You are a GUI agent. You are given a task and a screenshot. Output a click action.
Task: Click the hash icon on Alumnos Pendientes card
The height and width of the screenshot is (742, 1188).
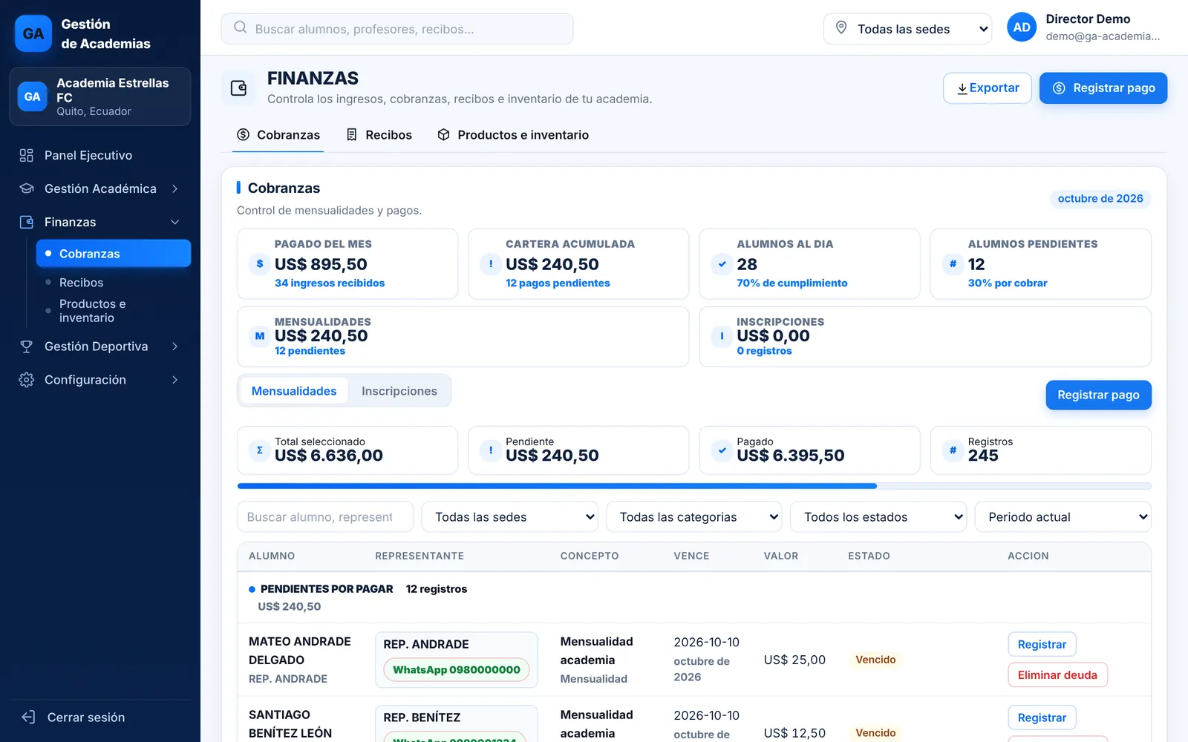point(953,263)
